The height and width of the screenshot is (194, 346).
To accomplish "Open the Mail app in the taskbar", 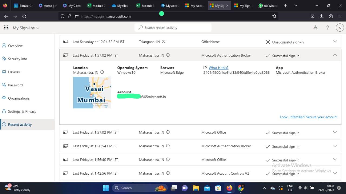I will click(x=207, y=188).
